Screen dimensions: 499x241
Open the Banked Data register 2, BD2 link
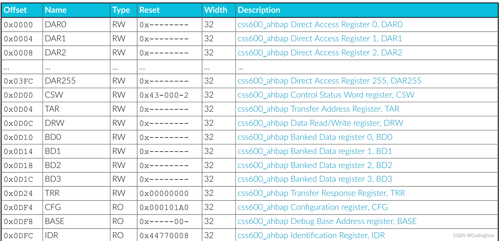pyautogui.click(x=315, y=165)
